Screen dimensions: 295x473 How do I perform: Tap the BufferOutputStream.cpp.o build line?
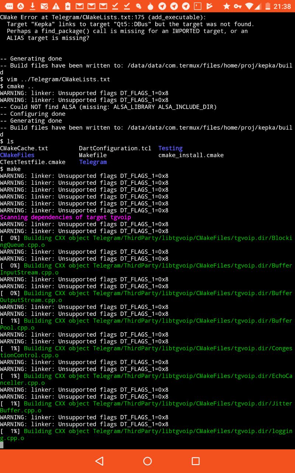pos(146,296)
